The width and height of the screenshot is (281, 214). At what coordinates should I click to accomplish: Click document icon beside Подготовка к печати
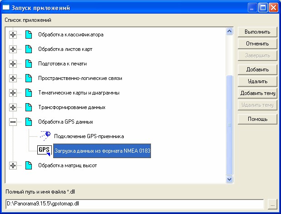pos(29,64)
